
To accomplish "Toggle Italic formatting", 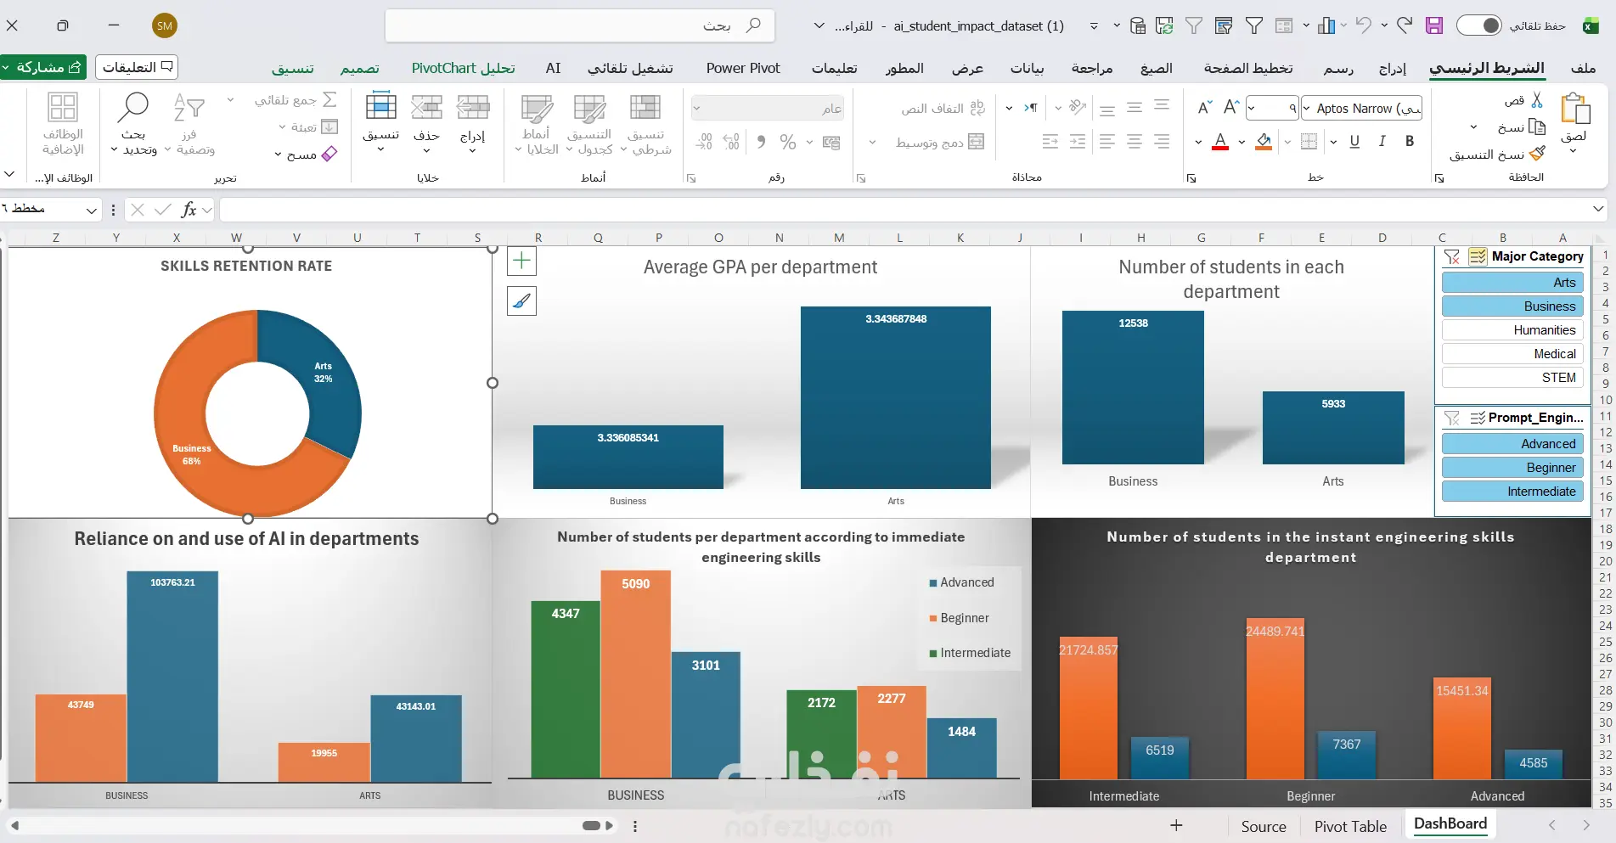I will [1382, 141].
